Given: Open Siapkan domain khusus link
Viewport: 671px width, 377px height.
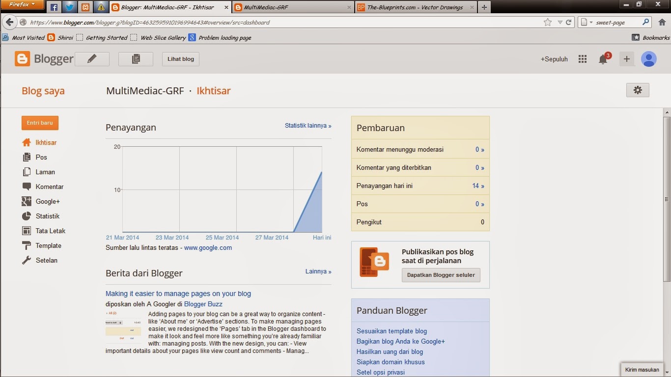Looking at the screenshot, I should [391, 362].
